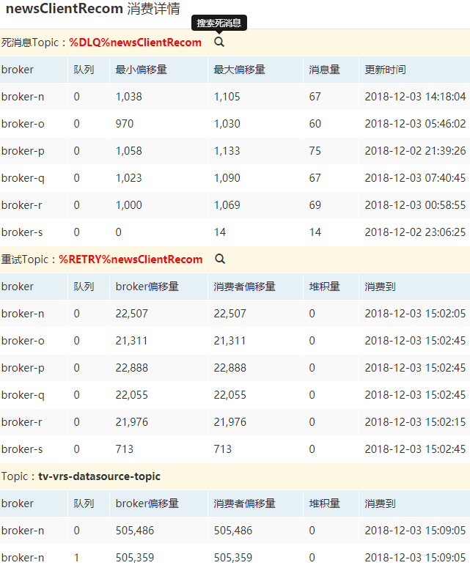Image resolution: width=470 pixels, height=568 pixels.
Task: Select the timestamp 2018-12-03 00:58:55
Action: 415,205
